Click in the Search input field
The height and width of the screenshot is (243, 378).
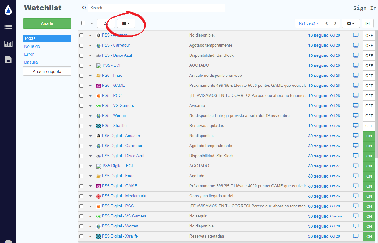(x=157, y=8)
